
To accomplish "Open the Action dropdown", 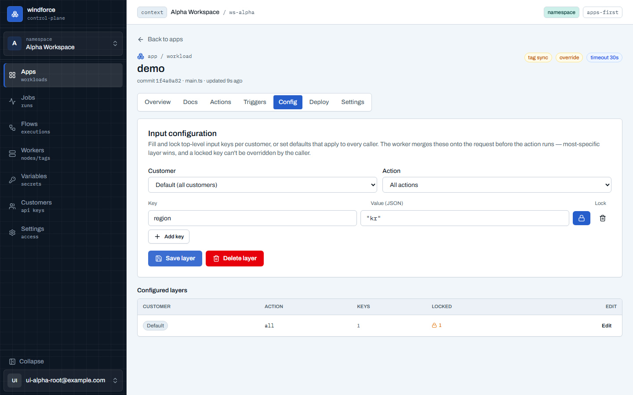I will 497,185.
